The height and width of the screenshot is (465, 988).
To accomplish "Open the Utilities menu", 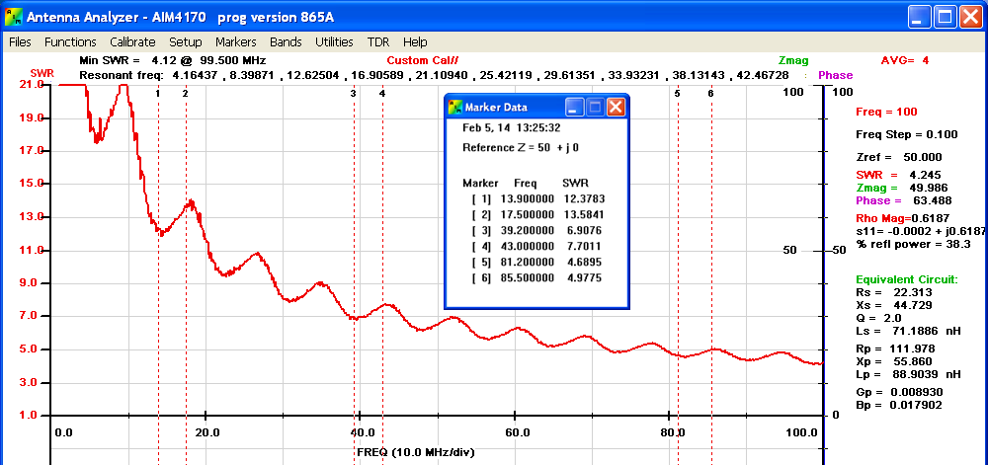I will point(334,42).
